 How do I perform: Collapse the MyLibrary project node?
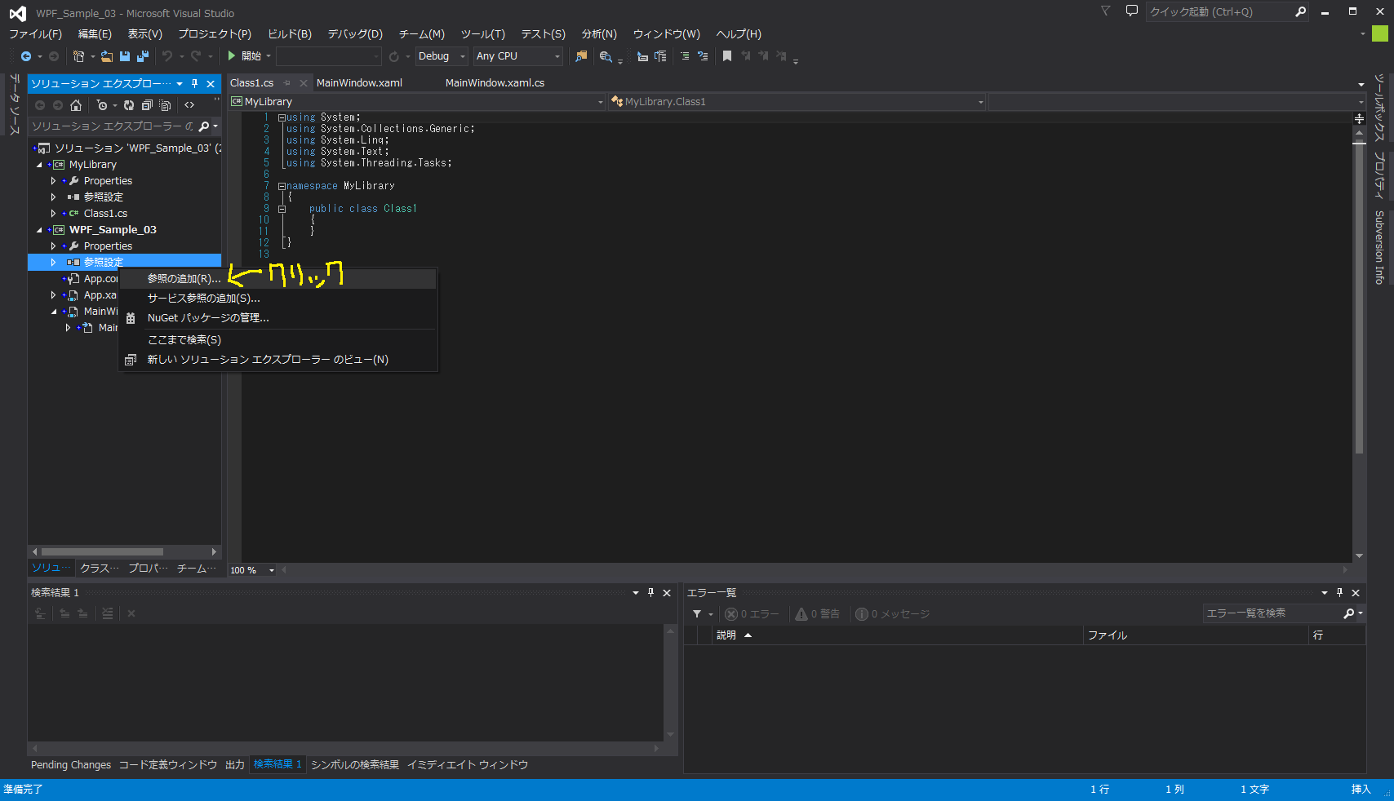point(39,165)
